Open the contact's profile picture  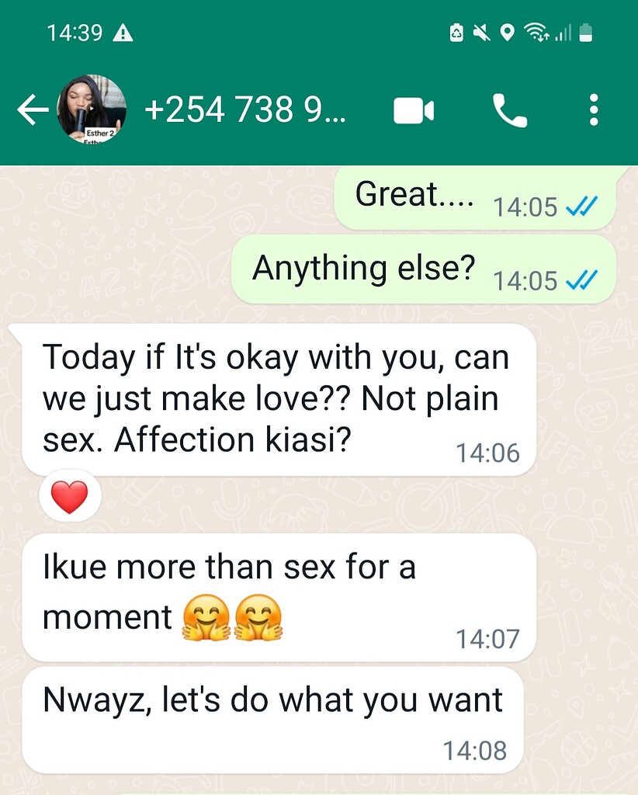(92, 109)
